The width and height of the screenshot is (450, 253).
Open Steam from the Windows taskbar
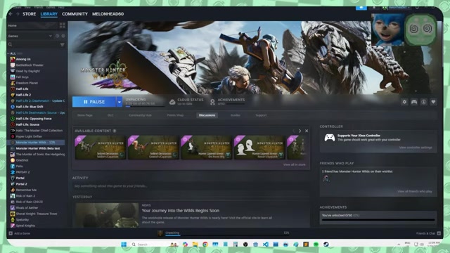326,245
